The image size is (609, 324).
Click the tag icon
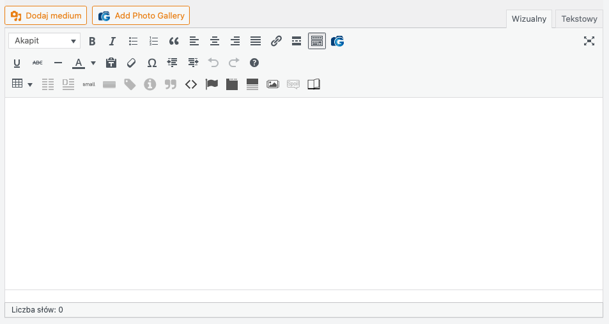tap(130, 84)
